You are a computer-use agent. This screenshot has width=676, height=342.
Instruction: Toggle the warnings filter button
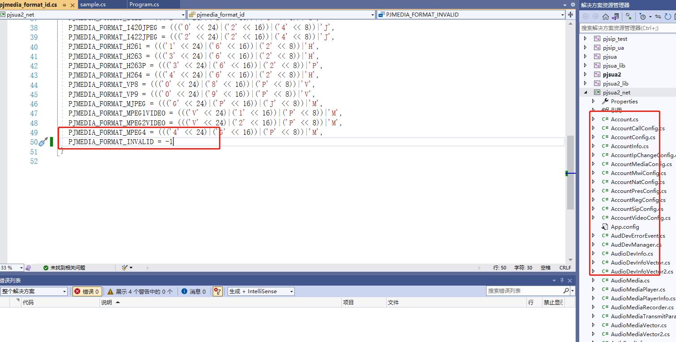139,291
